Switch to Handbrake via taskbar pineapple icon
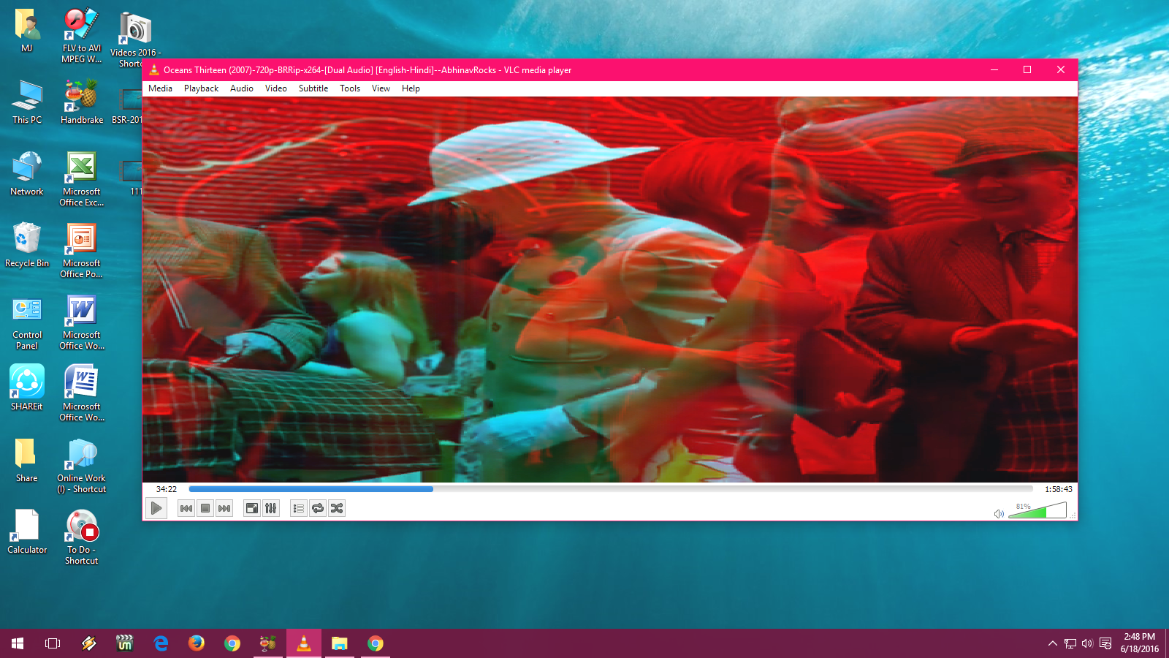The image size is (1169, 658). [268, 643]
